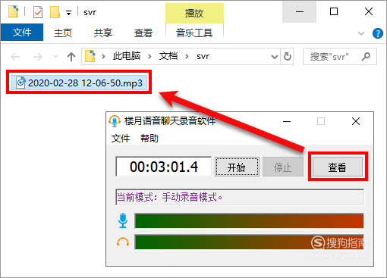Click the Explorer title bar folder icon

[x=14, y=11]
